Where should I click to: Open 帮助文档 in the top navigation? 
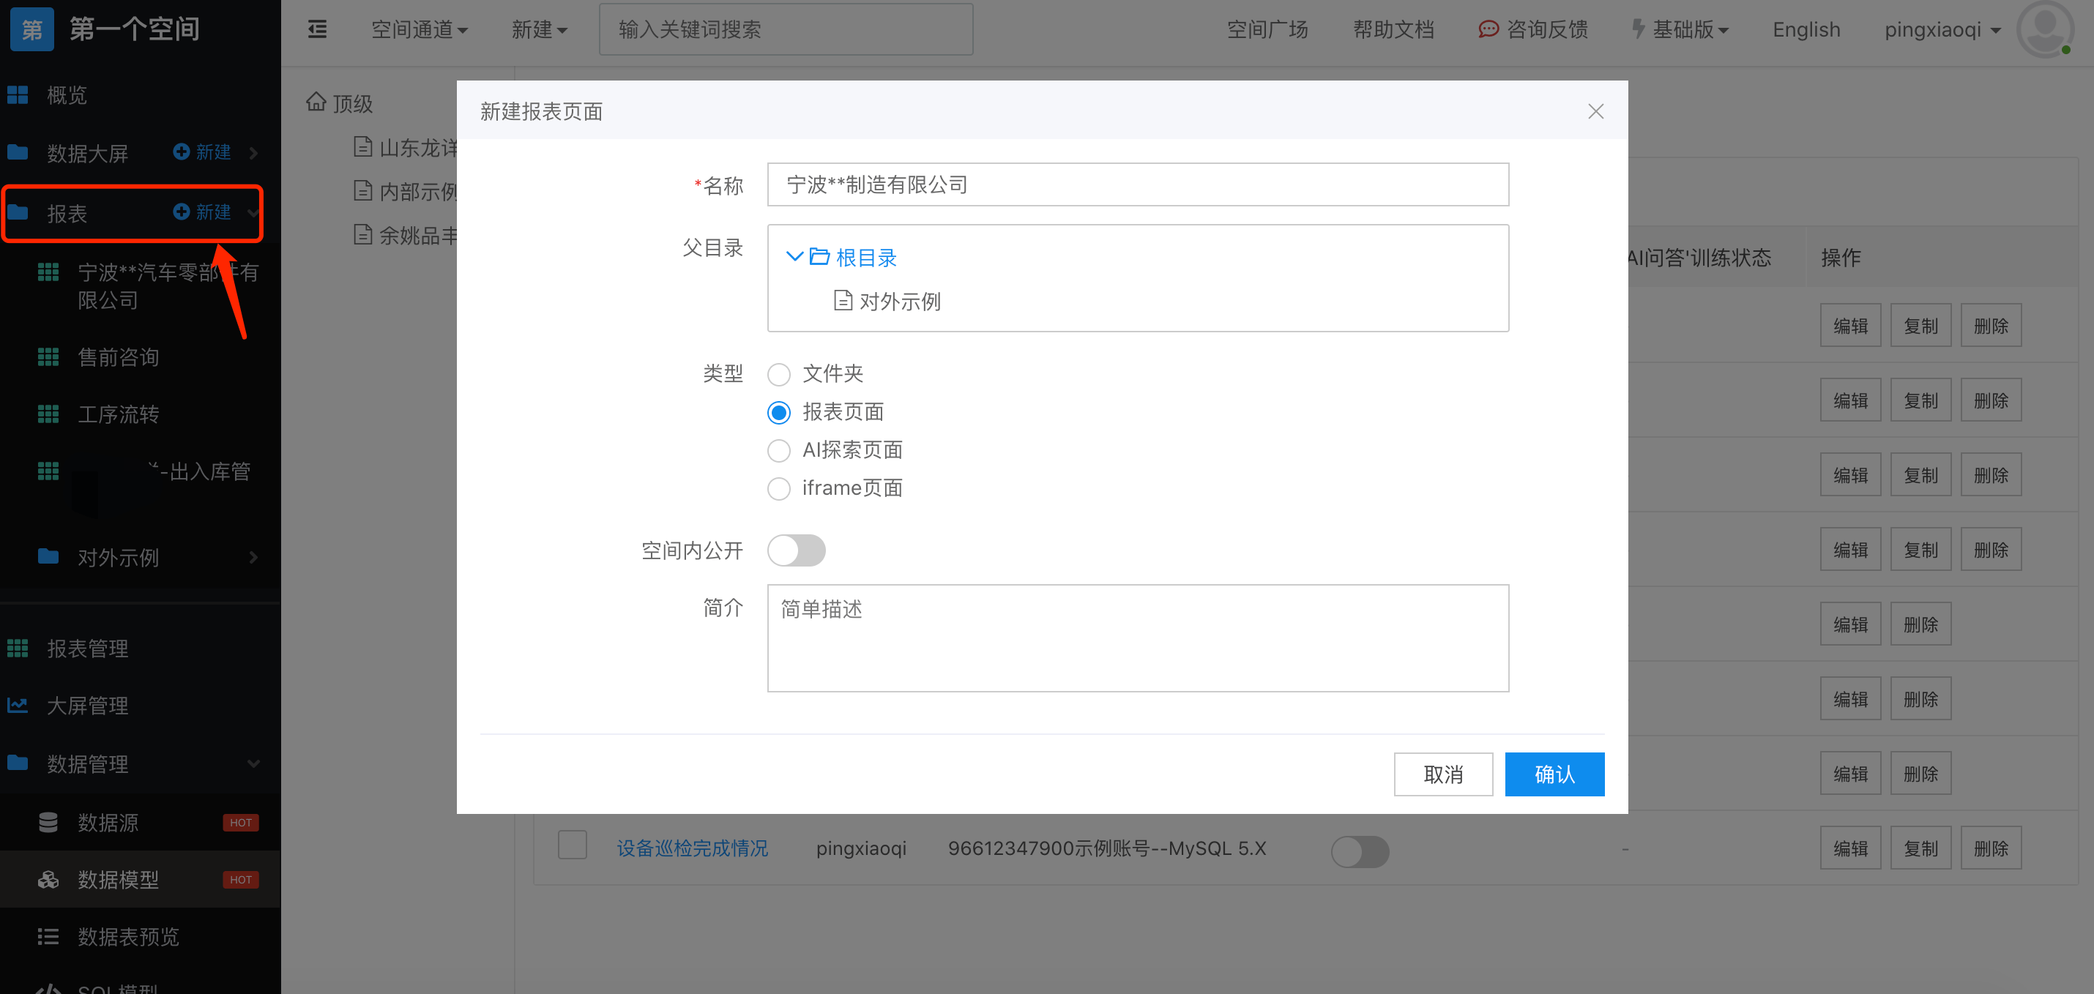1393,30
